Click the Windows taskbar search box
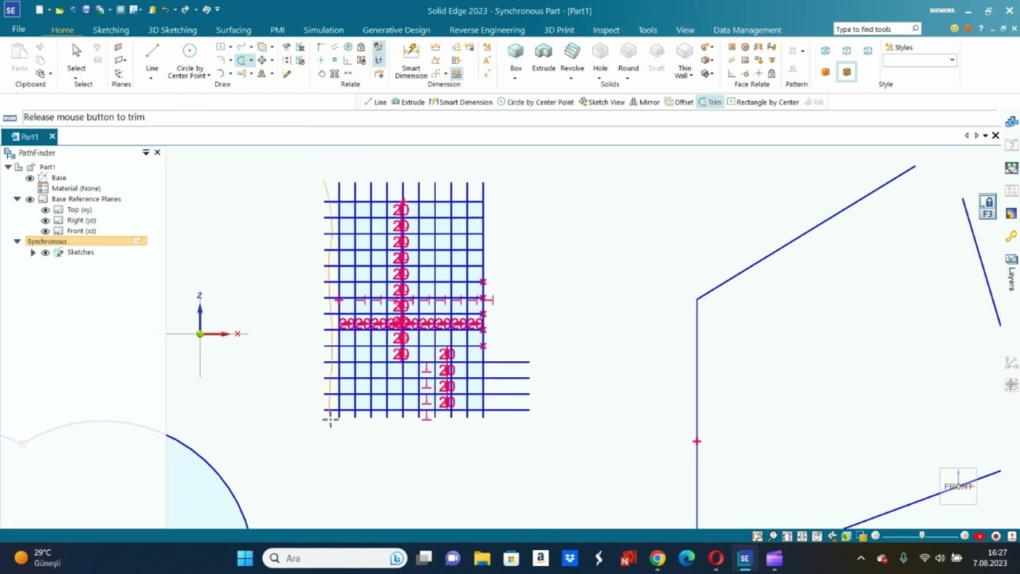 pyautogui.click(x=335, y=558)
